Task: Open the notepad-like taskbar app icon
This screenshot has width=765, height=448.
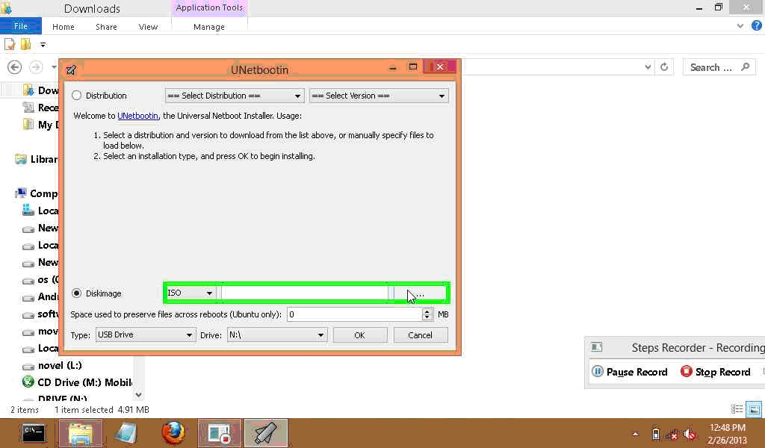Action: point(127,432)
